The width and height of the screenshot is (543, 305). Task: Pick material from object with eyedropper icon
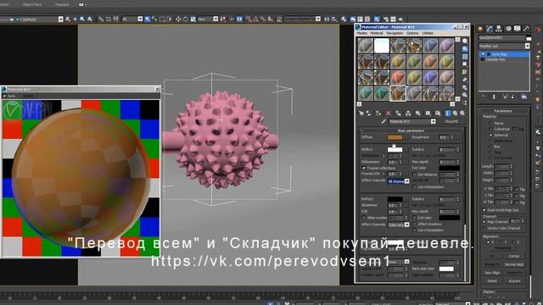tap(383, 122)
